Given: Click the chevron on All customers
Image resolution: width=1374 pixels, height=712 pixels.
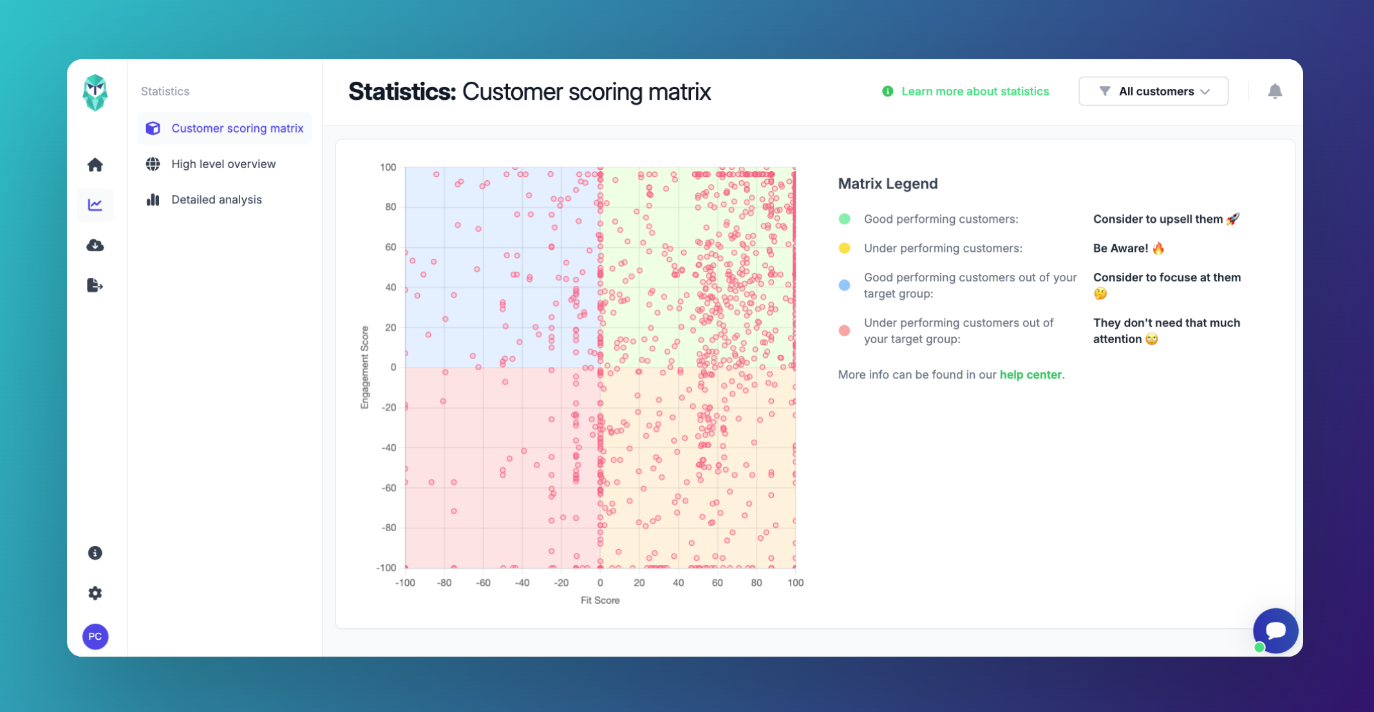Looking at the screenshot, I should point(1205,91).
